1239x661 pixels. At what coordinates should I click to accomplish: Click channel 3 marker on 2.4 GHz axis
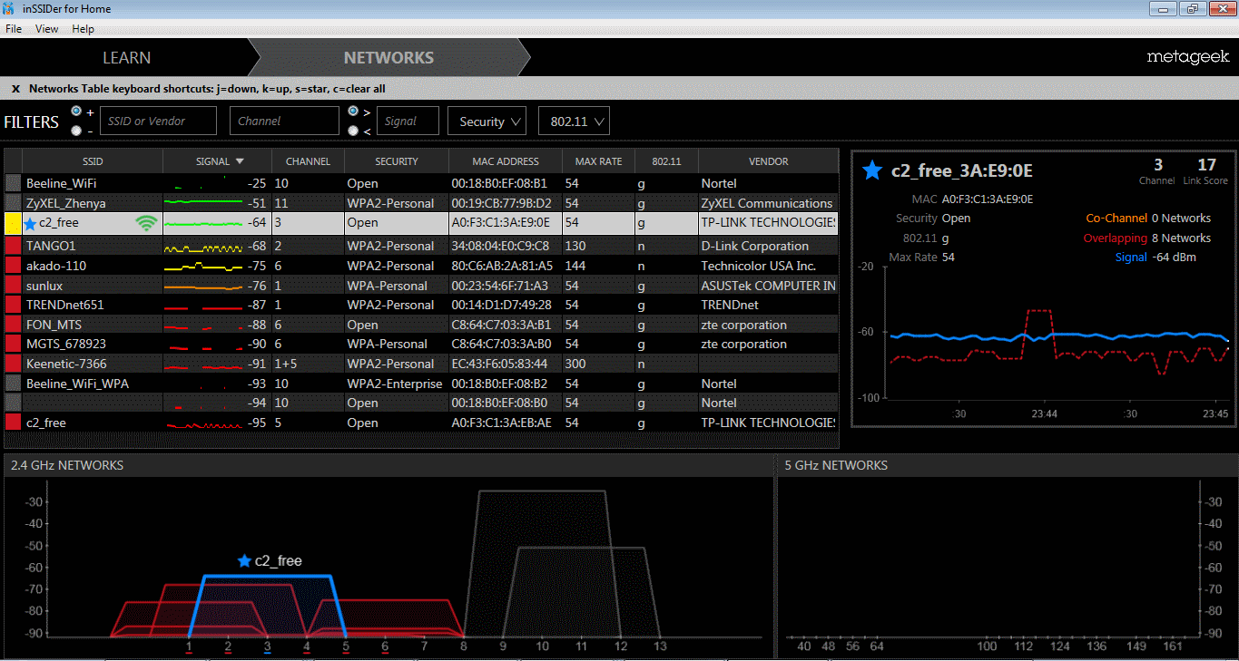point(267,646)
